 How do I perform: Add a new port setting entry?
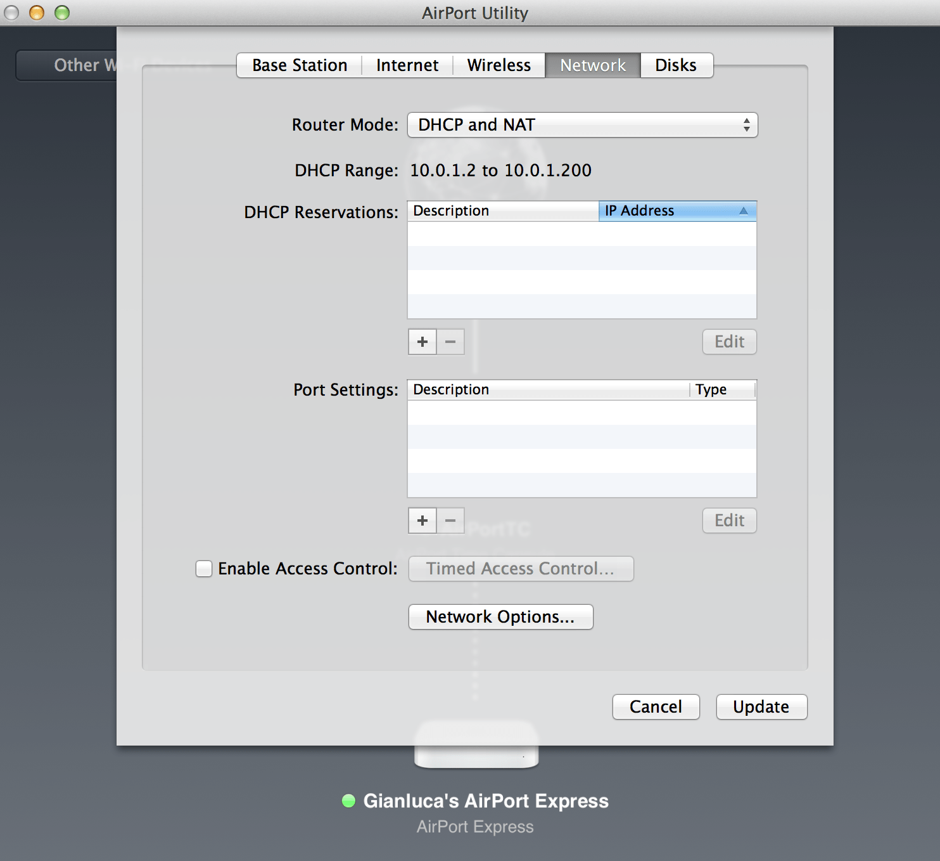click(x=422, y=521)
